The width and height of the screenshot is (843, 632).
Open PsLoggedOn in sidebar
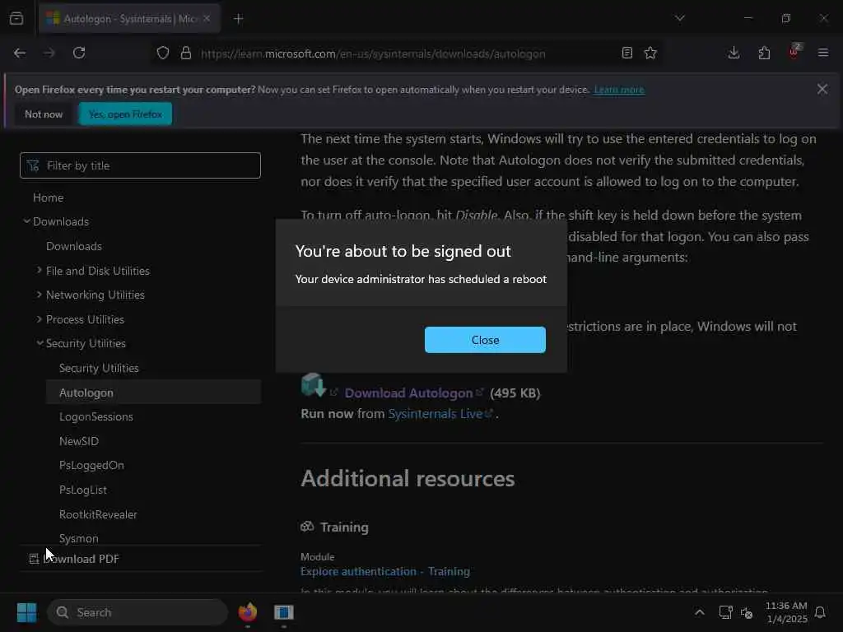pyautogui.click(x=91, y=466)
